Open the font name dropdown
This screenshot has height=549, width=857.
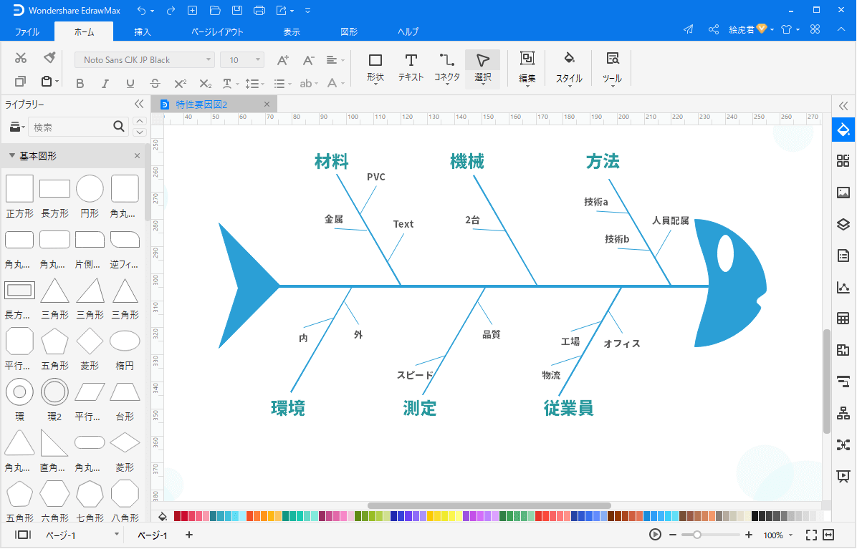click(x=144, y=60)
